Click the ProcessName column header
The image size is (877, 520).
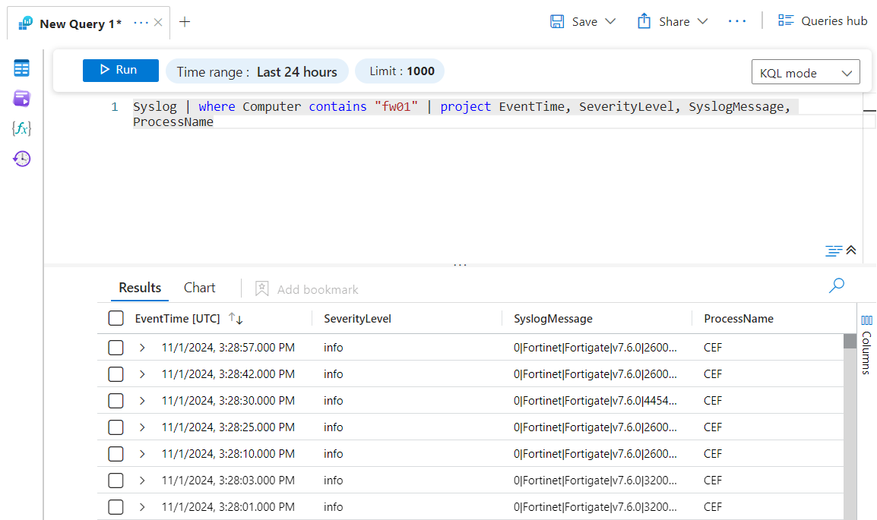pos(738,318)
